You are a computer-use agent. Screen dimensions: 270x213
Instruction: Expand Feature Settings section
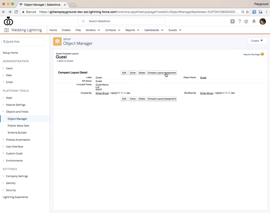[3, 105]
